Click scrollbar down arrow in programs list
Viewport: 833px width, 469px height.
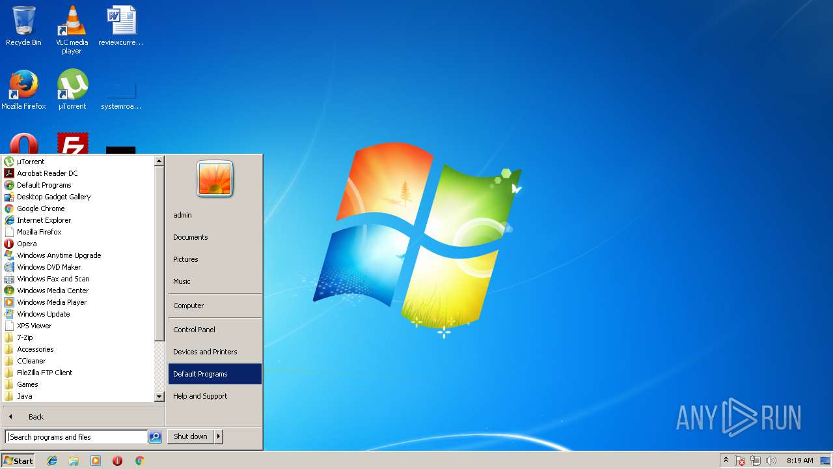(x=159, y=397)
